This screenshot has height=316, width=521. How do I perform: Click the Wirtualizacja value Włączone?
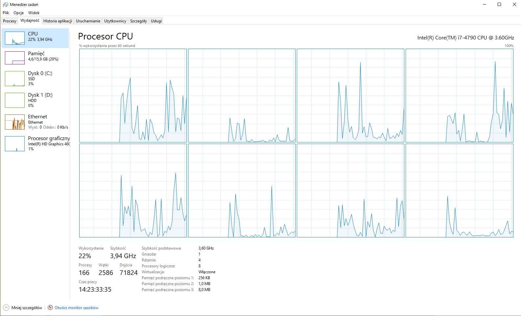[207, 272]
